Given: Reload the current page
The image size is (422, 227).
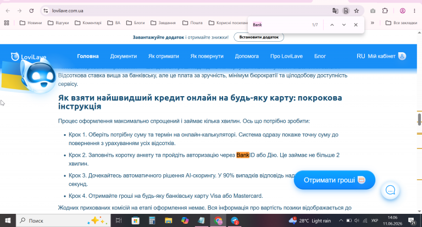Looking at the screenshot, I should [31, 11].
